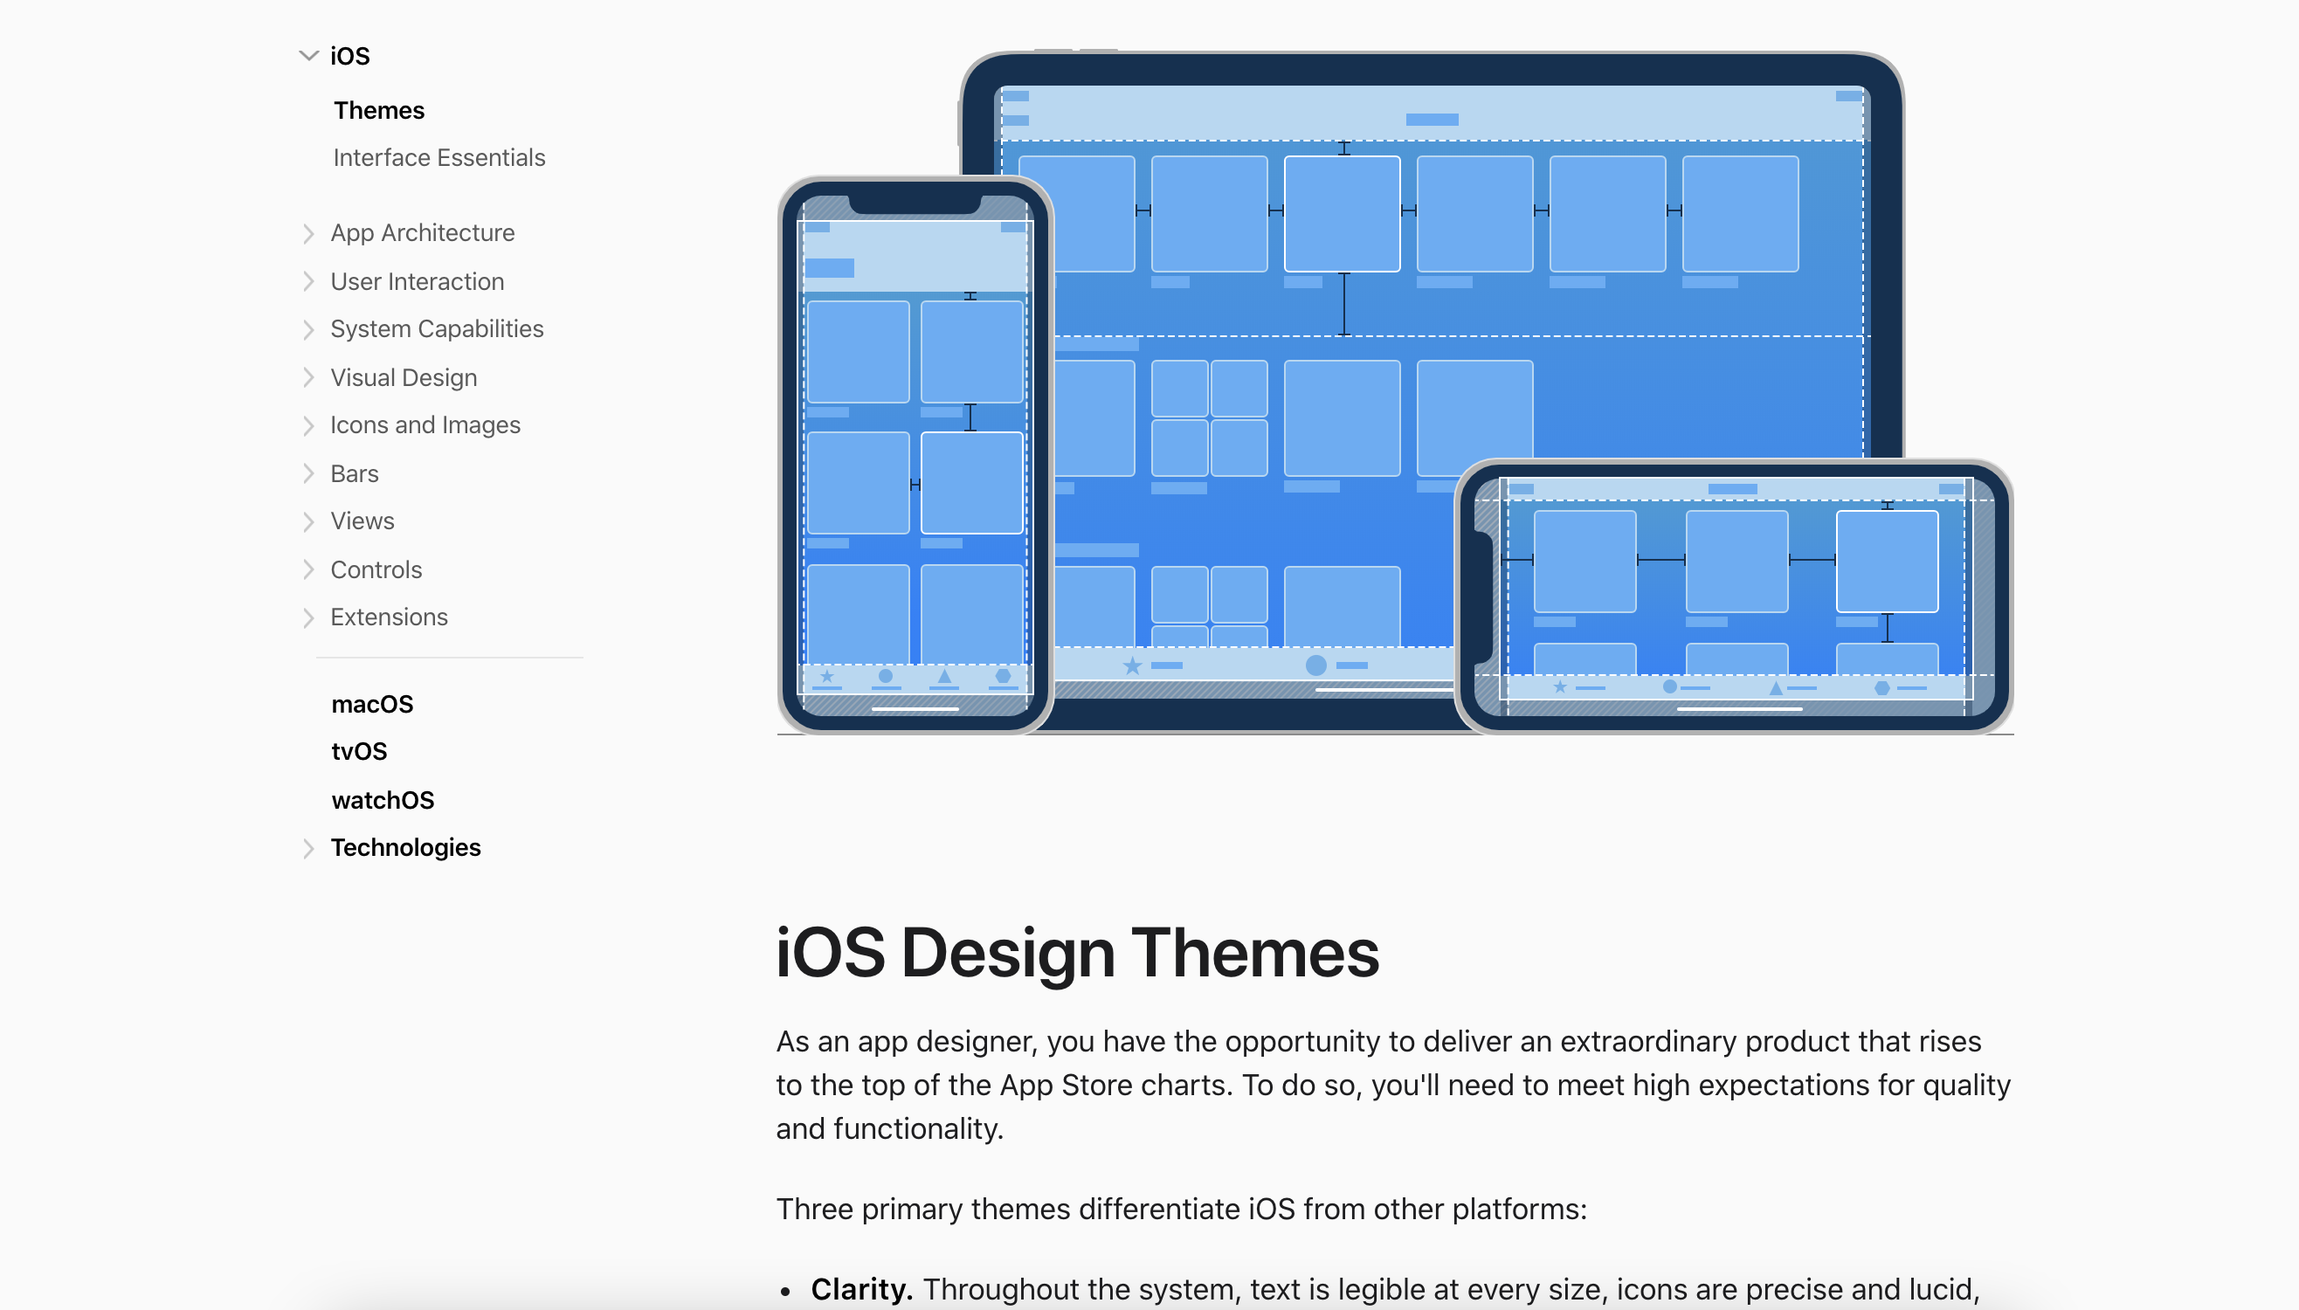This screenshot has height=1310, width=2299.
Task: Expand the System Capabilities chevron
Action: point(307,329)
